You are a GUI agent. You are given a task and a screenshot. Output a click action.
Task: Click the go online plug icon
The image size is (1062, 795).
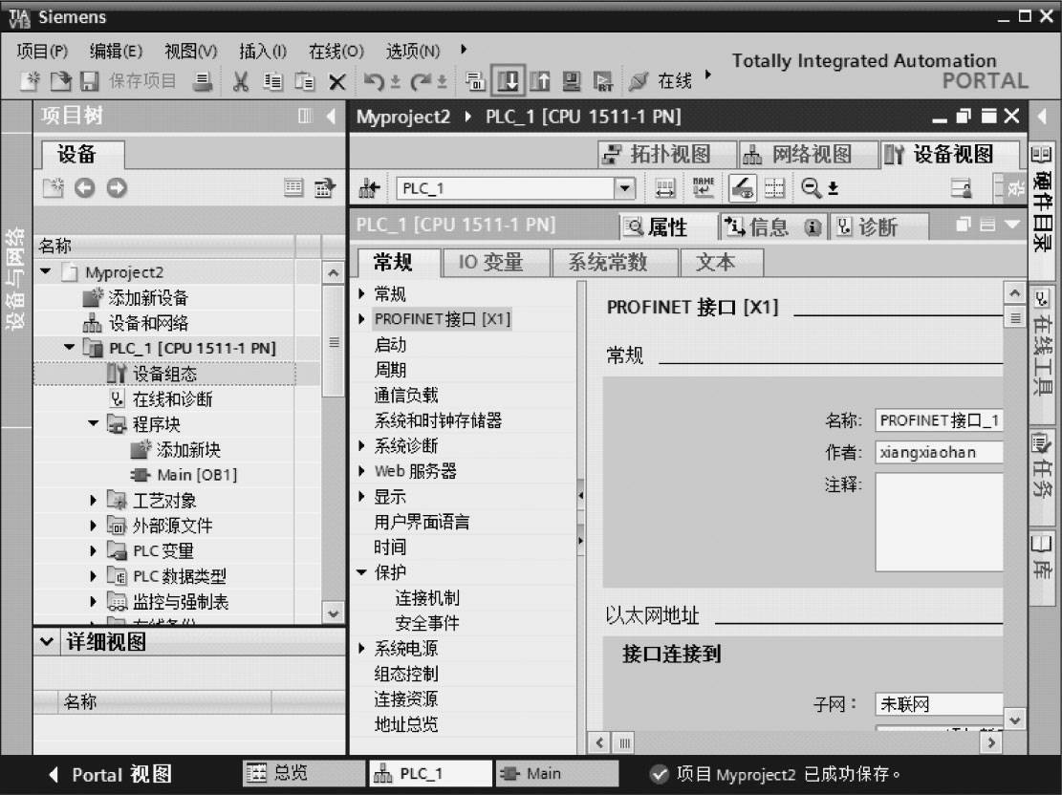coord(638,81)
